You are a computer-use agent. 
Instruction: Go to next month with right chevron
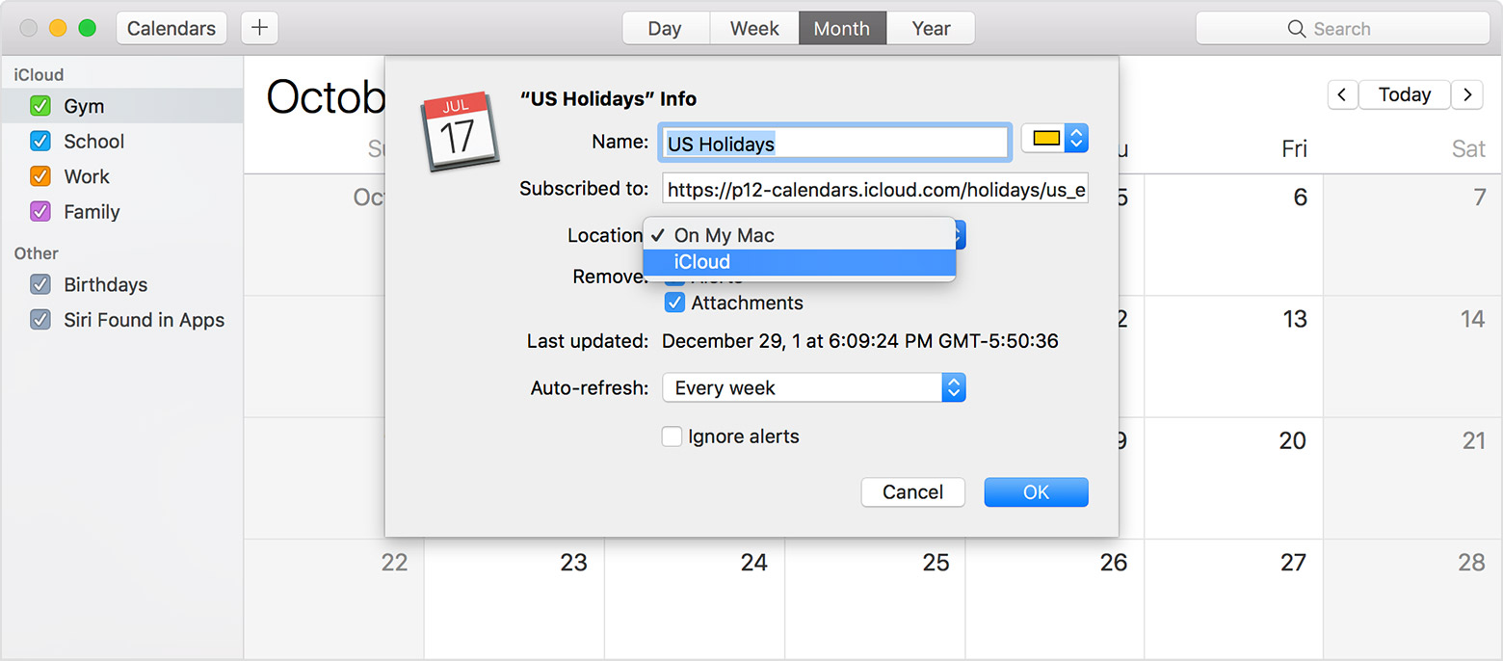click(1466, 94)
